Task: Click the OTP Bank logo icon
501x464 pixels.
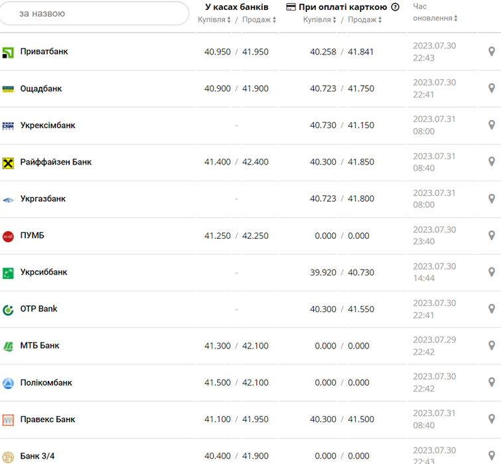Action: (x=8, y=310)
